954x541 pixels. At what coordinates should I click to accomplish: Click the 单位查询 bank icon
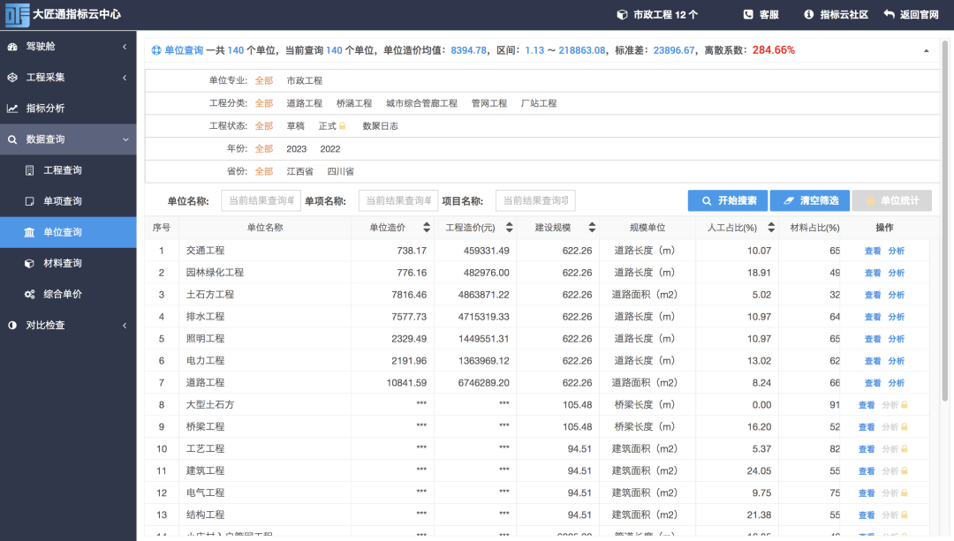coord(29,232)
